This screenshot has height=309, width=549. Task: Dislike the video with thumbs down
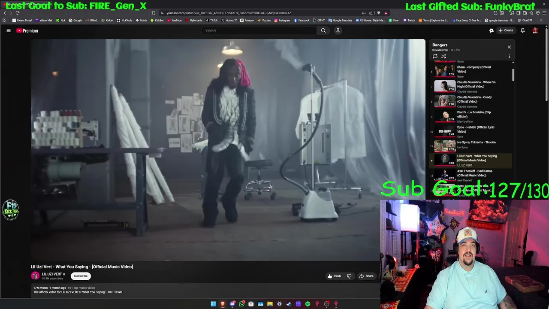(349, 276)
